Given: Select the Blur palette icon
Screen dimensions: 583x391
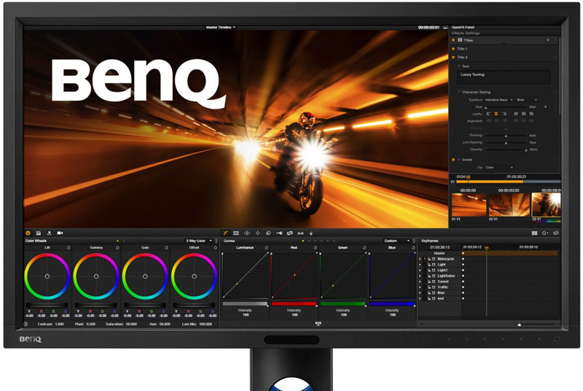Looking at the screenshot, I should tap(268, 233).
